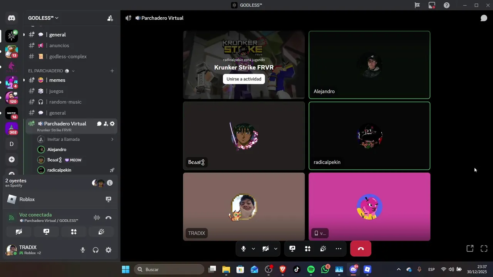Viewport: 493px width, 277px height.
Task: Mute microphone in call control bar
Action: [x=243, y=249]
